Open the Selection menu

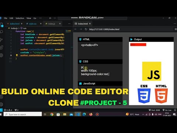[20, 18]
